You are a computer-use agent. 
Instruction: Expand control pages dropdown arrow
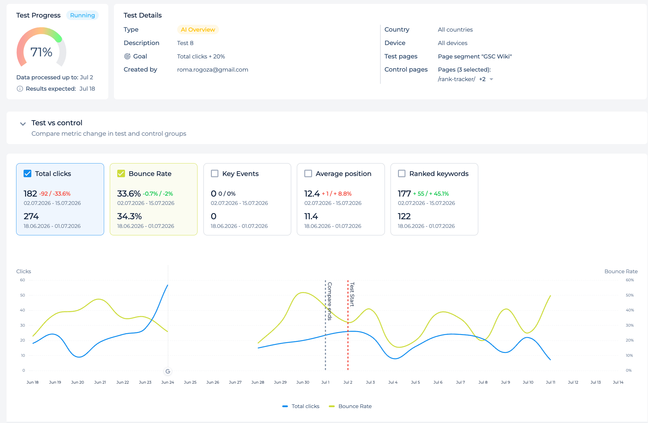[491, 79]
